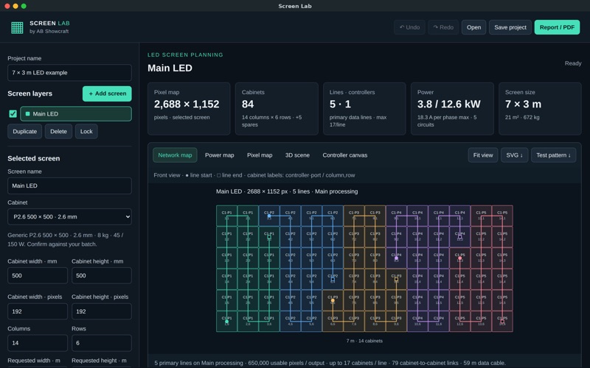Image resolution: width=590 pixels, height=368 pixels.
Task: Open the Cabinet type dropdown
Action: pyautogui.click(x=69, y=216)
